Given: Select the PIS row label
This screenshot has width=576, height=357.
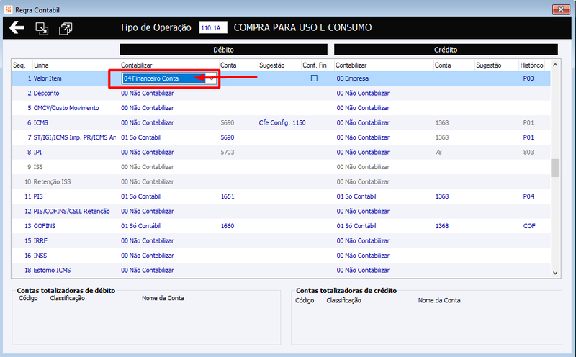Looking at the screenshot, I should point(38,196).
